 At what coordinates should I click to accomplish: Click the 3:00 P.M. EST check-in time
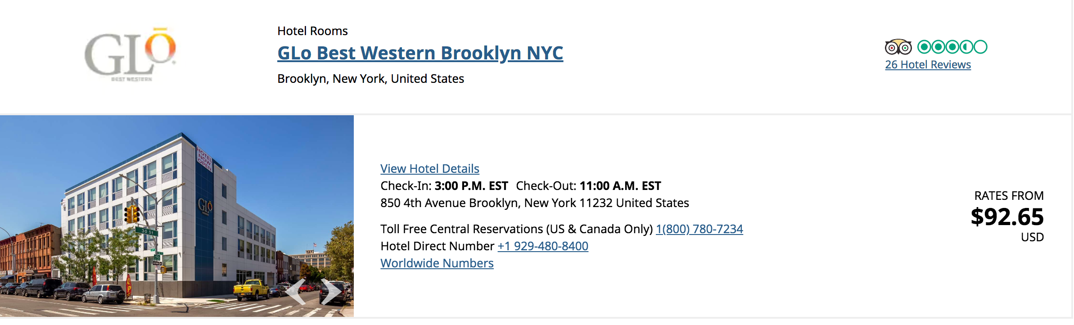point(471,186)
